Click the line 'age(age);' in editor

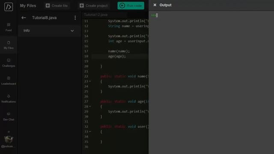tap(117, 56)
